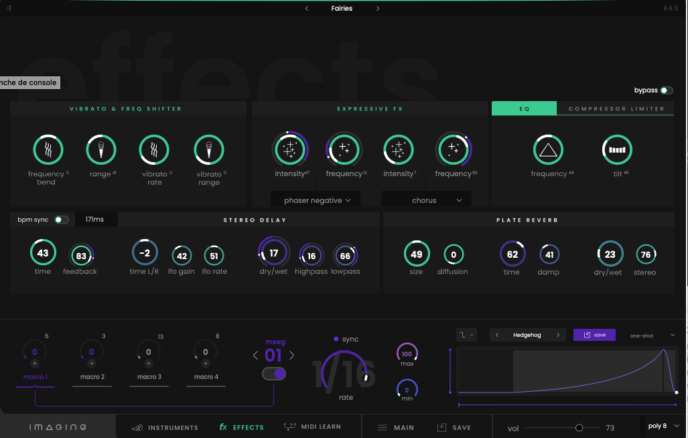The image size is (688, 438).
Task: Click the save preset button
Action: point(594,334)
